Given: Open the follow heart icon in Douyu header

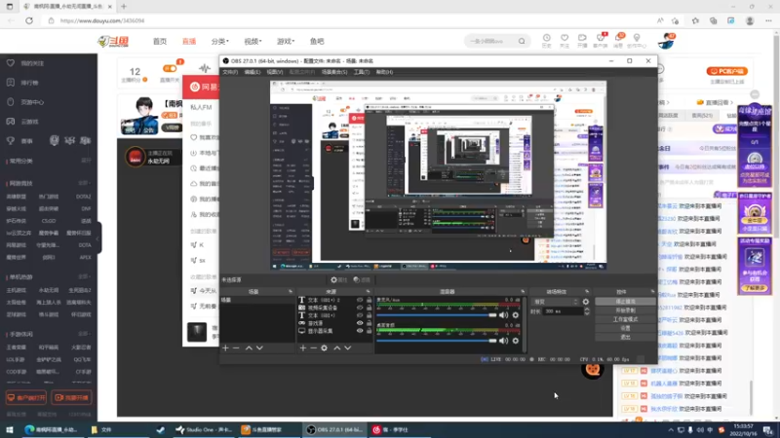Looking at the screenshot, I should click(x=565, y=38).
